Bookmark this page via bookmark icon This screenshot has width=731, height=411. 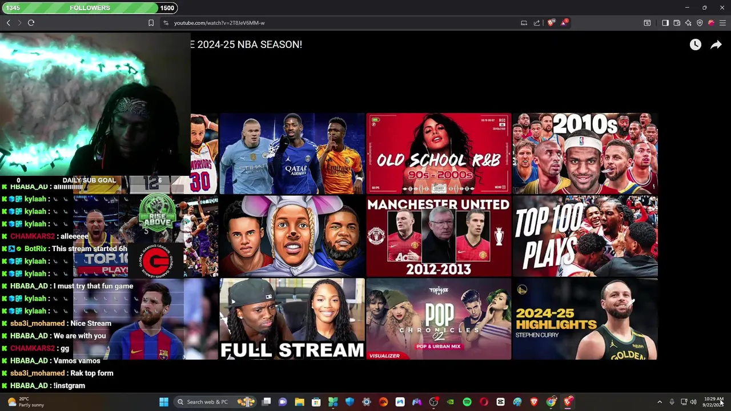(x=151, y=23)
